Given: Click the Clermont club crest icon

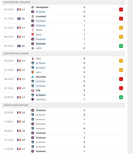Looking at the screenshot, I should (x=33, y=99).
